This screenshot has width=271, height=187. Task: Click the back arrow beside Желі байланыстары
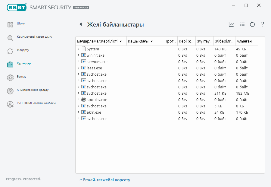coord(80,24)
